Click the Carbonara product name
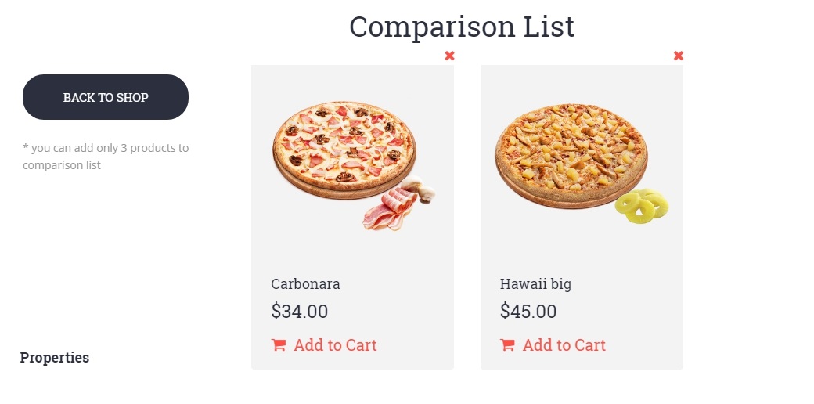The image size is (814, 404). [305, 284]
